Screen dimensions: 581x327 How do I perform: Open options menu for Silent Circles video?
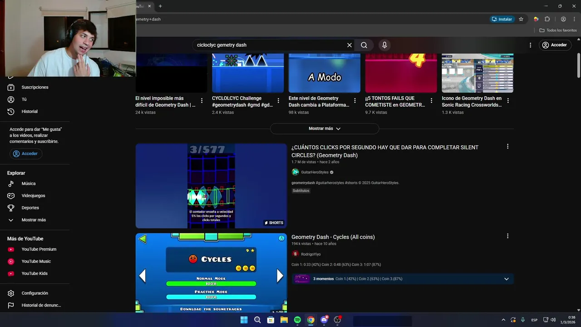click(x=507, y=146)
